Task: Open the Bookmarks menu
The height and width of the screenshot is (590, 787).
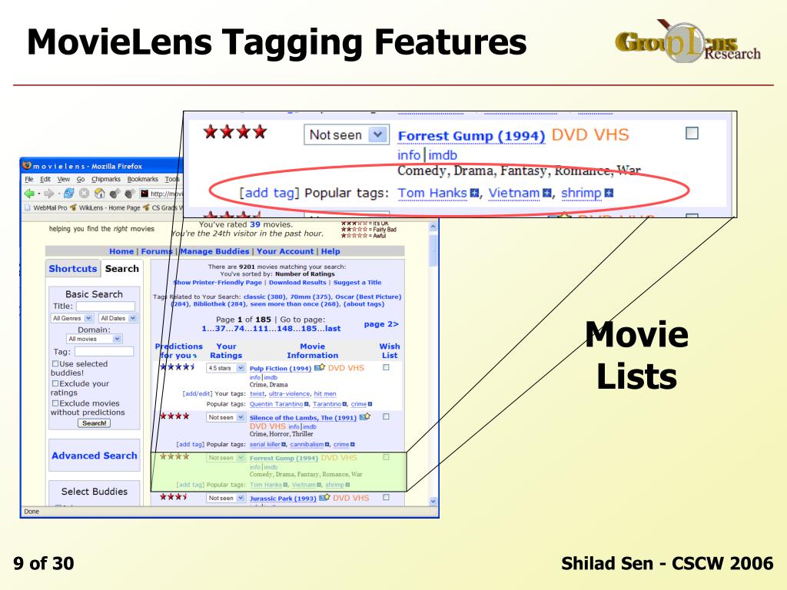Action: (142, 179)
